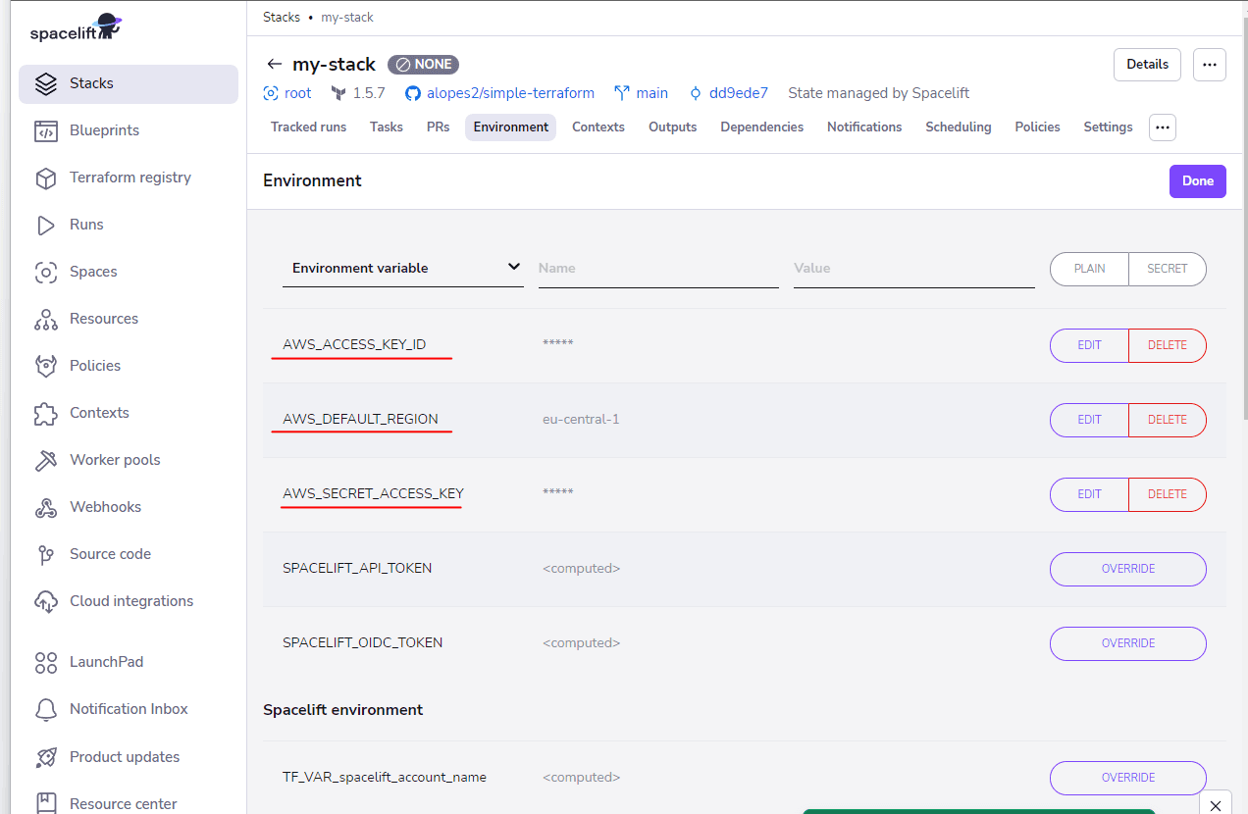Set new variable visibility to SECRET
The width and height of the screenshot is (1248, 814).
1168,269
